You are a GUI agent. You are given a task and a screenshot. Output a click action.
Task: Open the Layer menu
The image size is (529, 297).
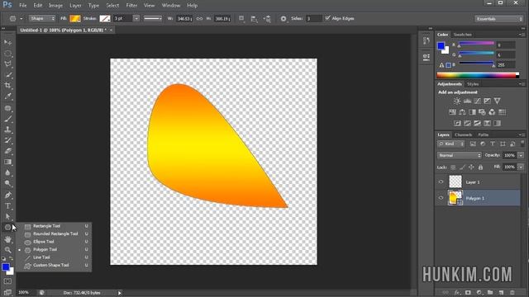pos(75,6)
